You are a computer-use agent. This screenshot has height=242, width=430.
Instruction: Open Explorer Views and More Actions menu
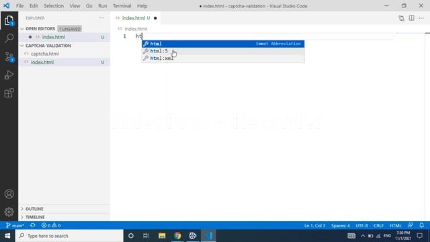[x=101, y=18]
